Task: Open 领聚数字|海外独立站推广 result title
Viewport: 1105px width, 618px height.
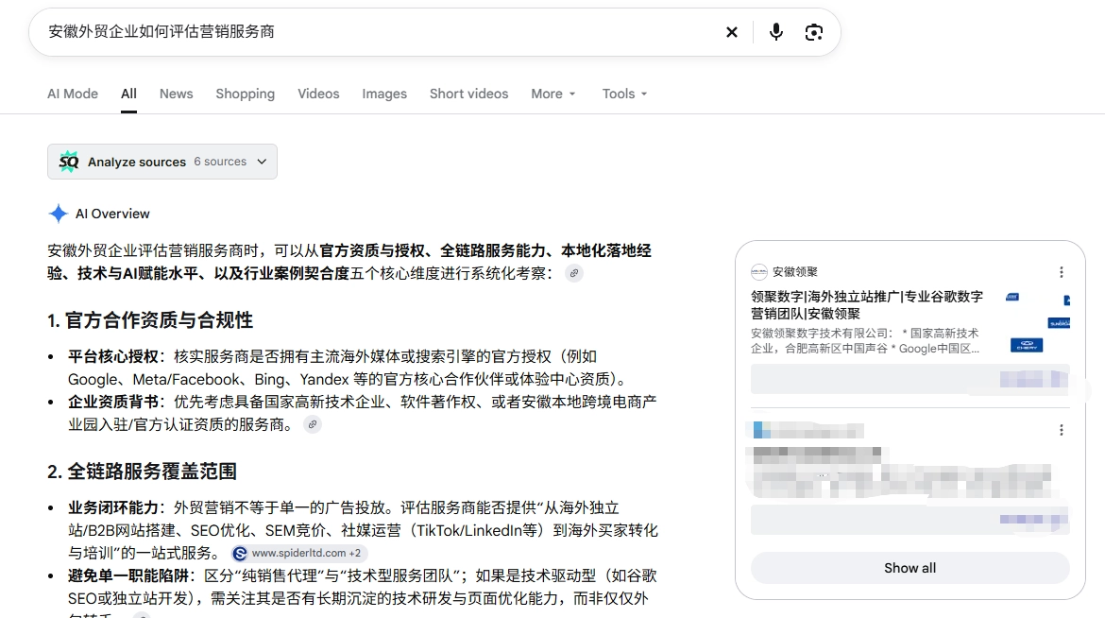Action: point(867,305)
